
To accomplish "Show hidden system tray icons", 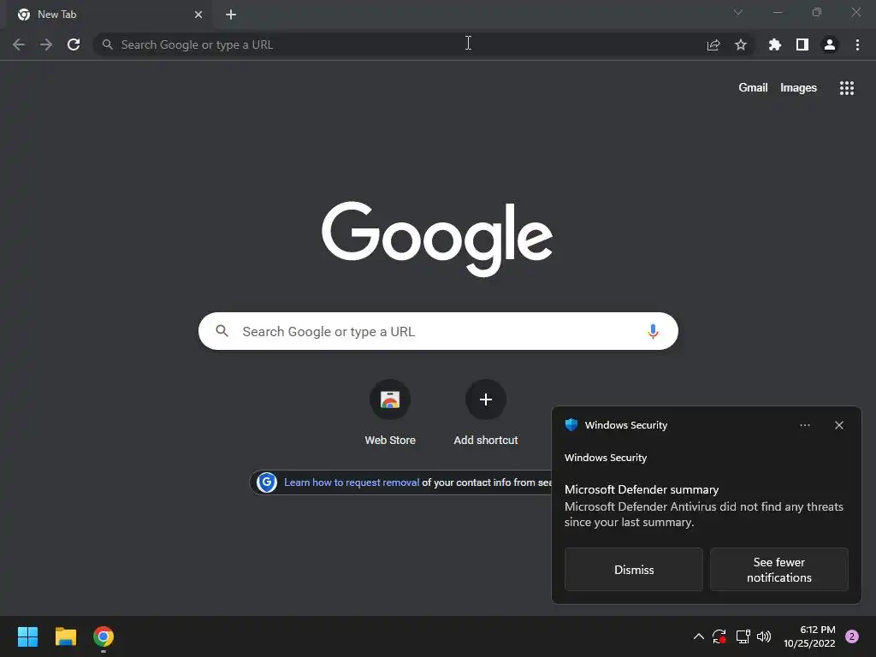I will coord(698,636).
